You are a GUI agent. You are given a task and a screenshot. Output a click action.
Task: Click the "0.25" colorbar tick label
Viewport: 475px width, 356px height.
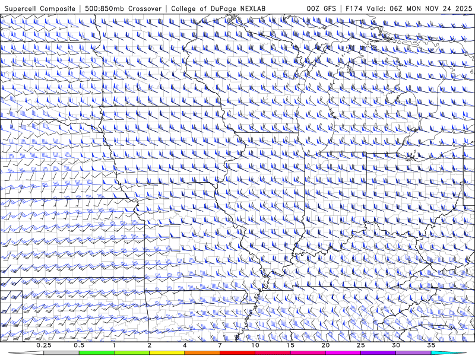[x=44, y=345]
